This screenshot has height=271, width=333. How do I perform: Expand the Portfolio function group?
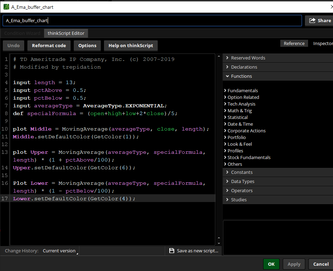(x=235, y=137)
